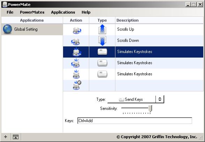Viewport: 205px width, 142px height.
Task: Click into the Keys input field
Action: click(x=135, y=120)
